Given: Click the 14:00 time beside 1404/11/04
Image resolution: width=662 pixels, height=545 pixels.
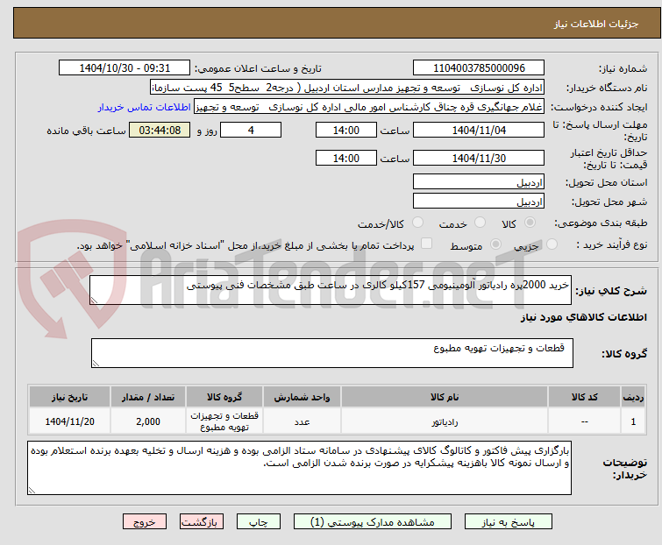Looking at the screenshot, I should [x=346, y=130].
